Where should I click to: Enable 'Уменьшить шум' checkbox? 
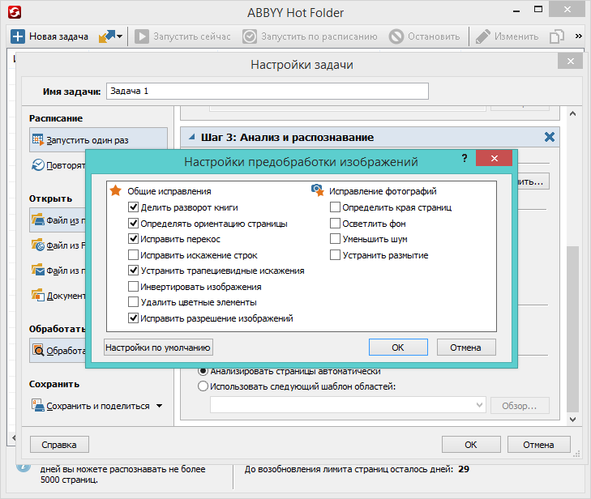[x=335, y=239]
